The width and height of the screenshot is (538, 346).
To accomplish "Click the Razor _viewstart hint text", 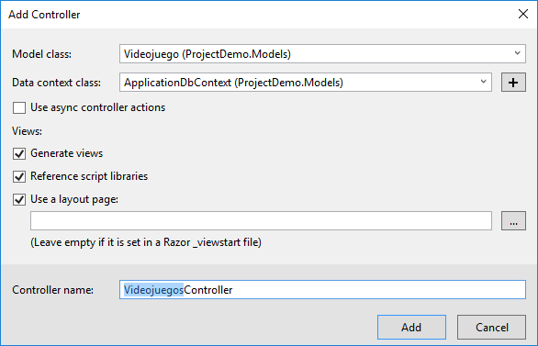I will coord(146,242).
